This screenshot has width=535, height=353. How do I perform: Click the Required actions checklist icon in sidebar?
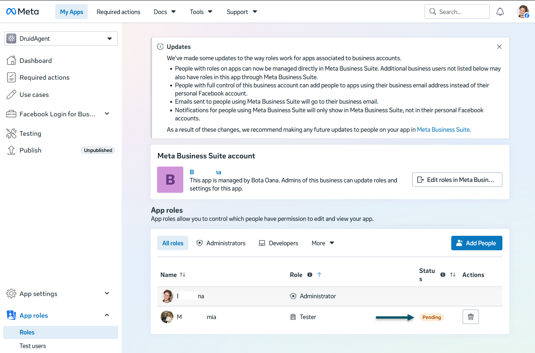click(x=11, y=77)
